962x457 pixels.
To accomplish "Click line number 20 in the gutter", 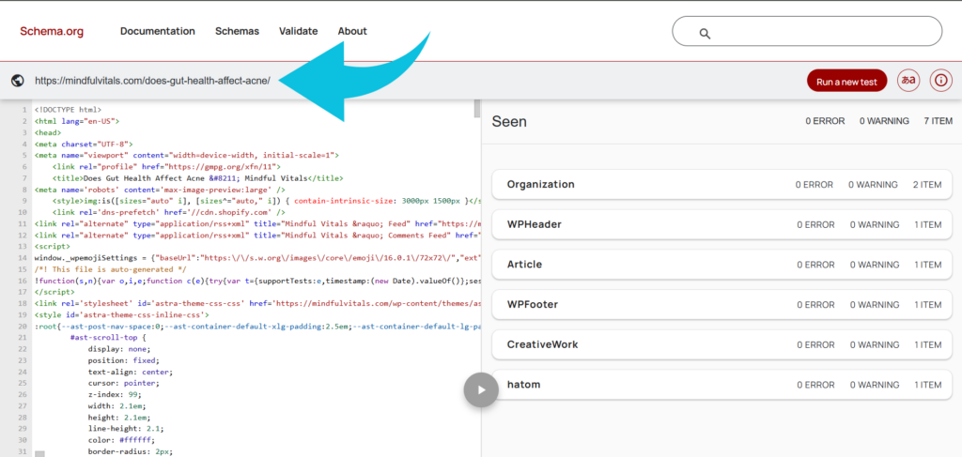I will click(x=23, y=326).
